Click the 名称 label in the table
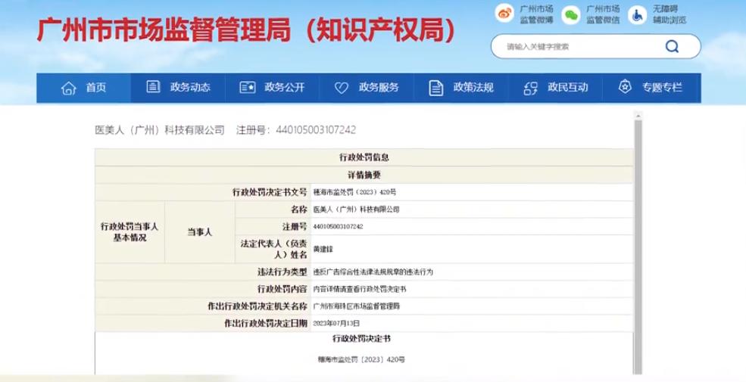The height and width of the screenshot is (382, 746). [x=299, y=210]
